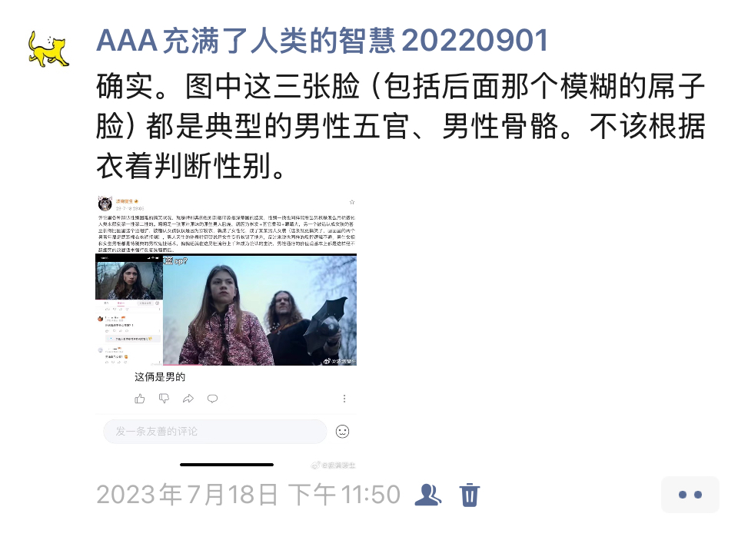
Task: Click the speech bubble reply icon
Action: pos(213,399)
